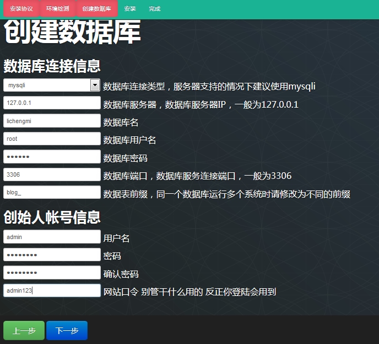Switch to the 环境检测 tab
Image resolution: width=379 pixels, height=344 pixels.
pyautogui.click(x=58, y=9)
